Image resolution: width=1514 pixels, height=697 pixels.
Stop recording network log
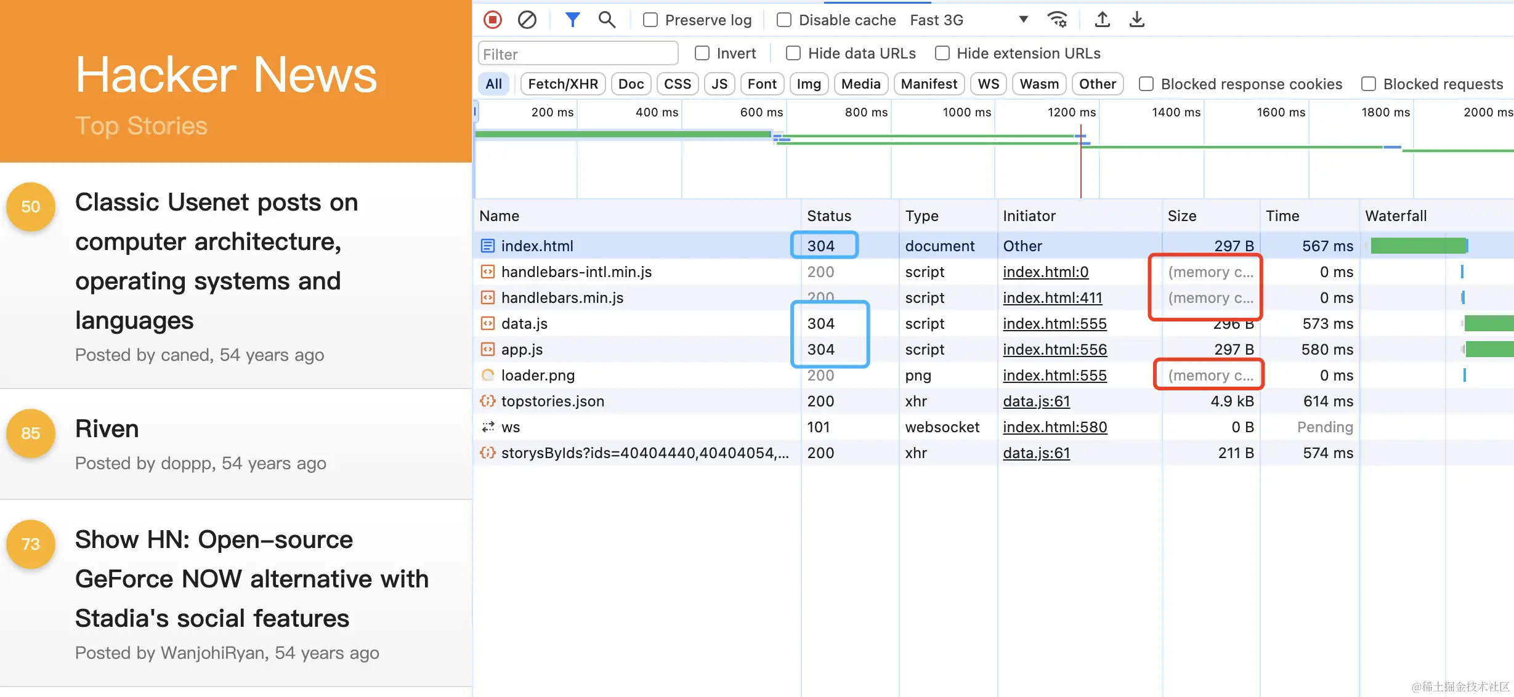[492, 20]
